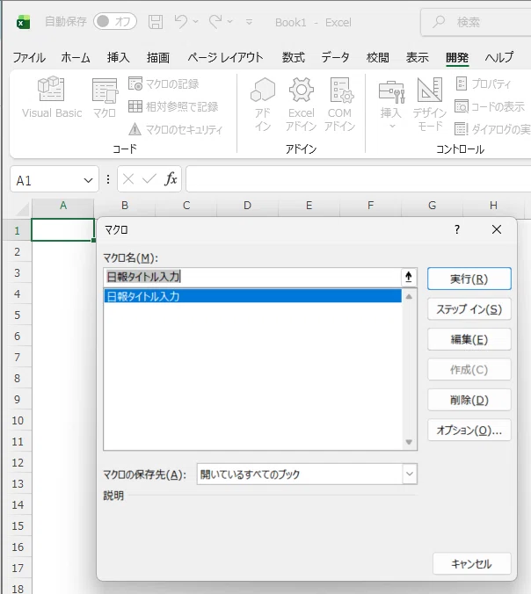Open the redo history dropdown arrow
The height and width of the screenshot is (594, 531).
(x=230, y=22)
